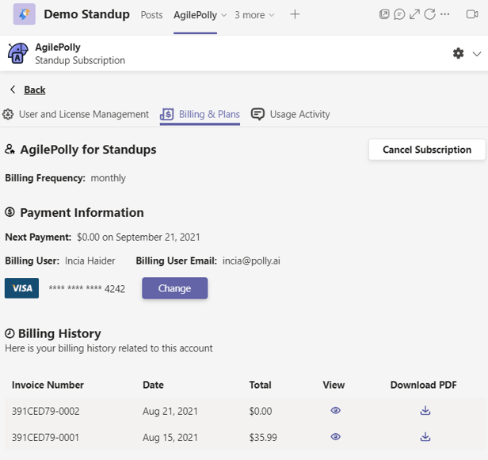Viewport: 488px width, 460px height.
Task: Click the $0.00 total in invoice row
Action: (261, 411)
